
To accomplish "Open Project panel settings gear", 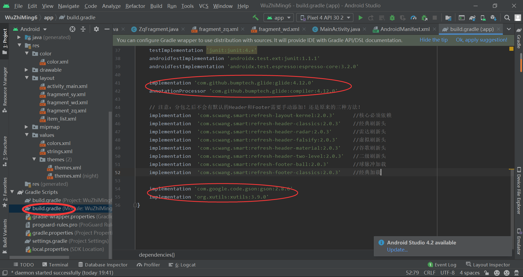I will click(96, 29).
